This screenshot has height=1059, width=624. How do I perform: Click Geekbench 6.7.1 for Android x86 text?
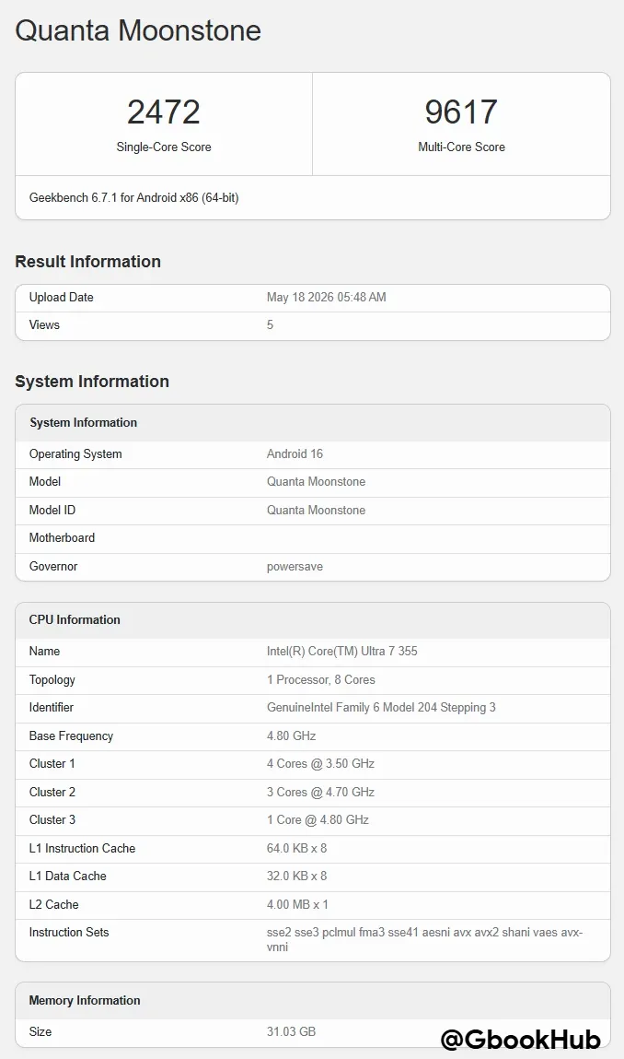coord(133,198)
